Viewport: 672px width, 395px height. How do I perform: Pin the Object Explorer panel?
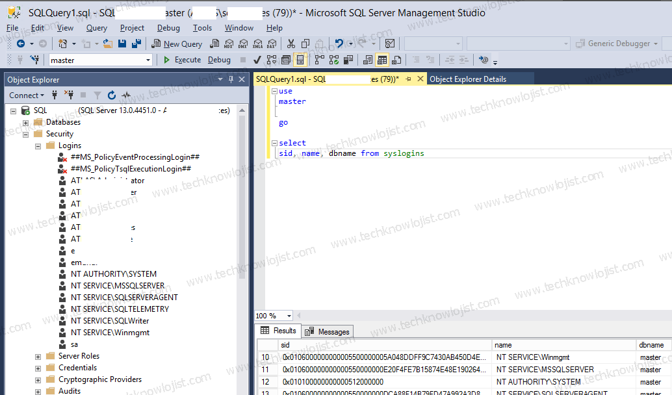coord(231,79)
